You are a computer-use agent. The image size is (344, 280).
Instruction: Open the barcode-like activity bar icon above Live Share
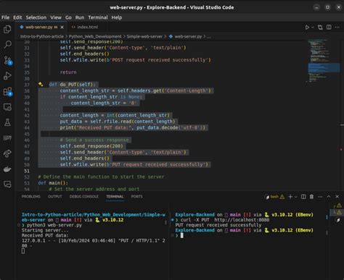coord(7,138)
